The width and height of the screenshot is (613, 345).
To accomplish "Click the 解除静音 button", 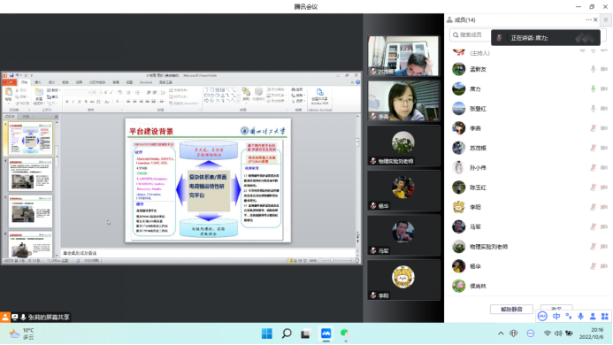I will tap(511, 309).
